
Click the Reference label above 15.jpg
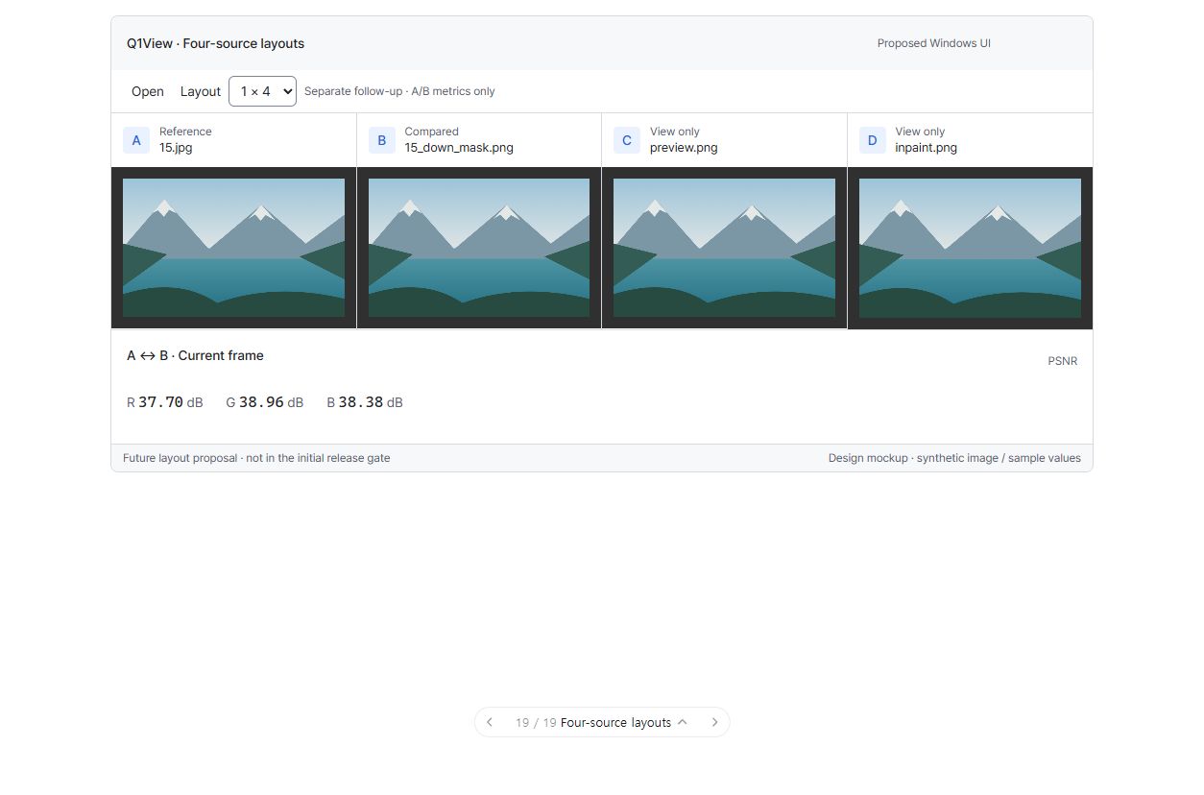click(185, 132)
